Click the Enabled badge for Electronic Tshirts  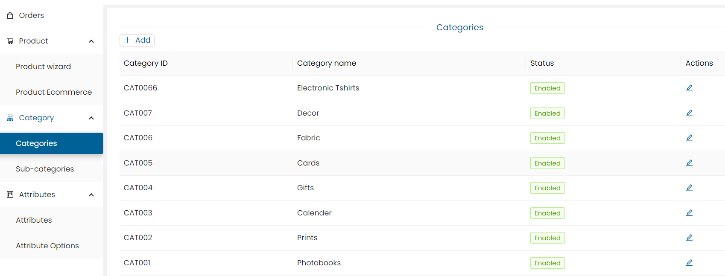coord(547,88)
